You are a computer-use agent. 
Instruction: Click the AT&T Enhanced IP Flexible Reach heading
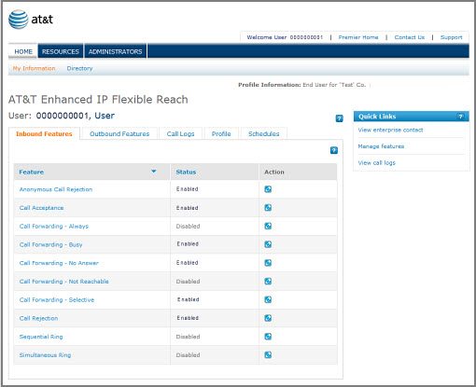click(x=98, y=100)
